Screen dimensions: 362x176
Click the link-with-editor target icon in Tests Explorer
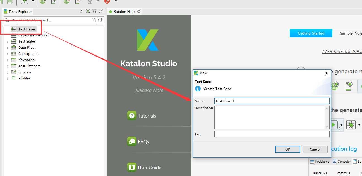[88, 11]
